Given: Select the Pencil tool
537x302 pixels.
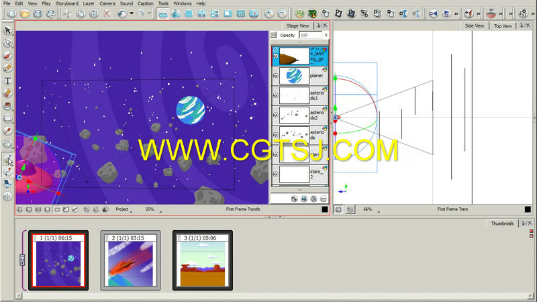Looking at the screenshot, I should pos(7,68).
